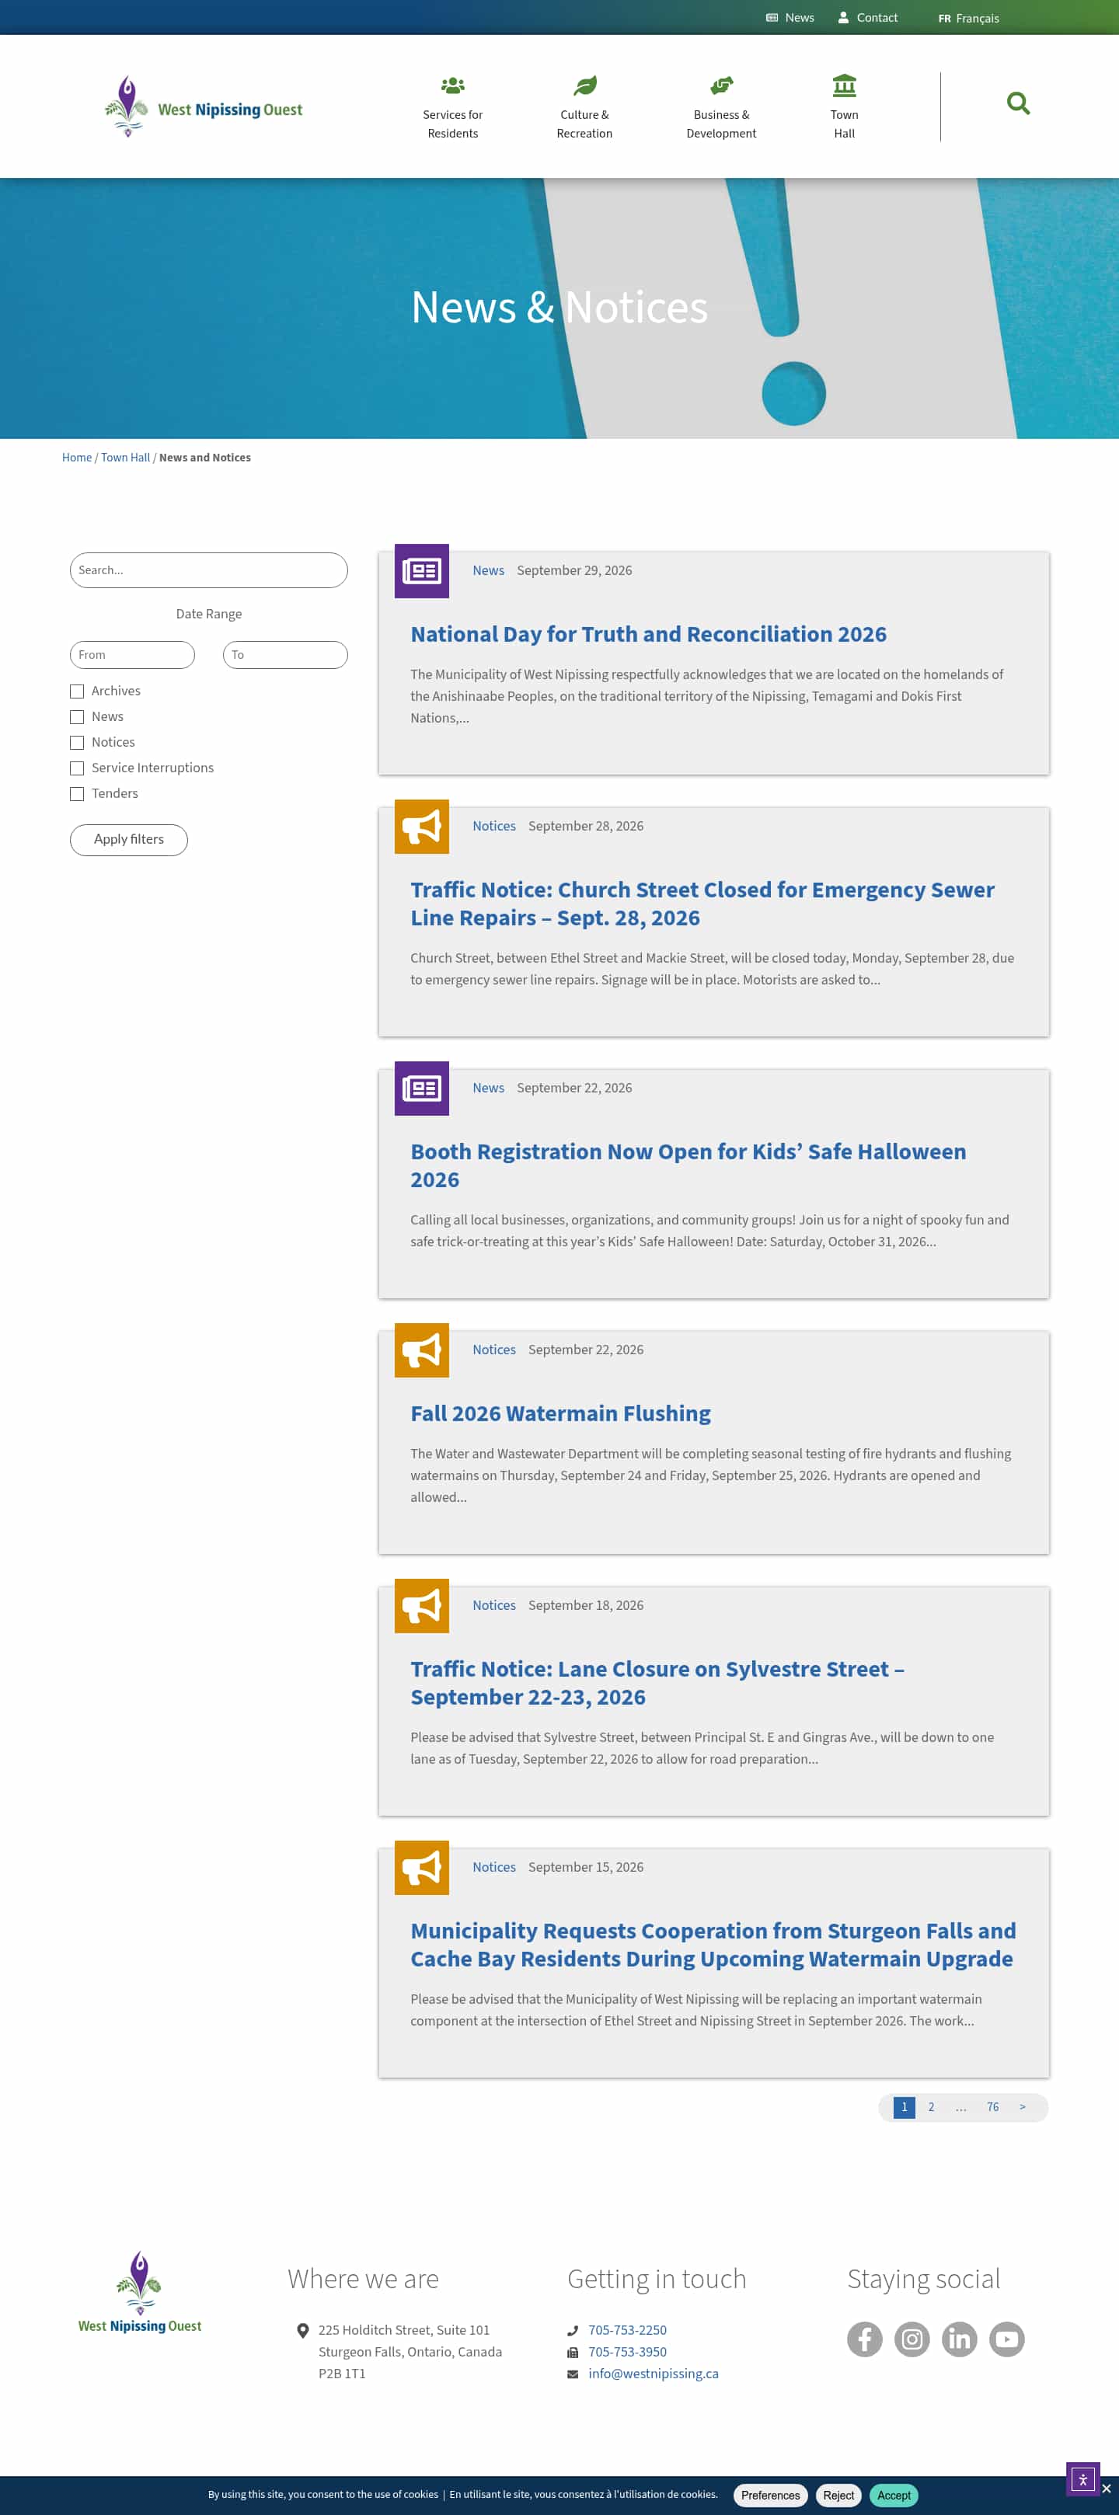
Task: Select the Culture & Recreation leaf icon
Action: pos(585,86)
